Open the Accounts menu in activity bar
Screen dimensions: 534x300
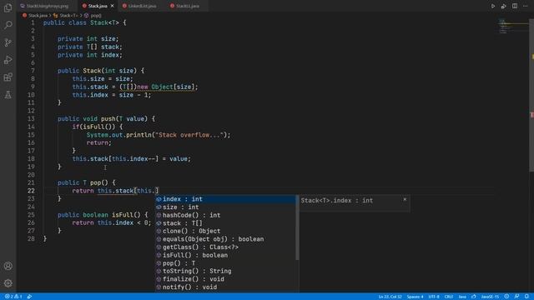tap(8, 266)
